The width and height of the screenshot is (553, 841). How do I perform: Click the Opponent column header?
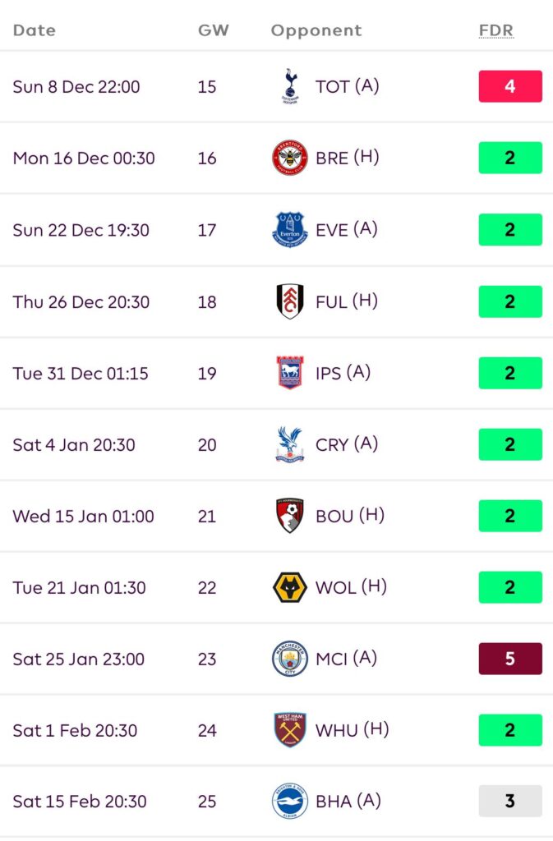tap(316, 30)
